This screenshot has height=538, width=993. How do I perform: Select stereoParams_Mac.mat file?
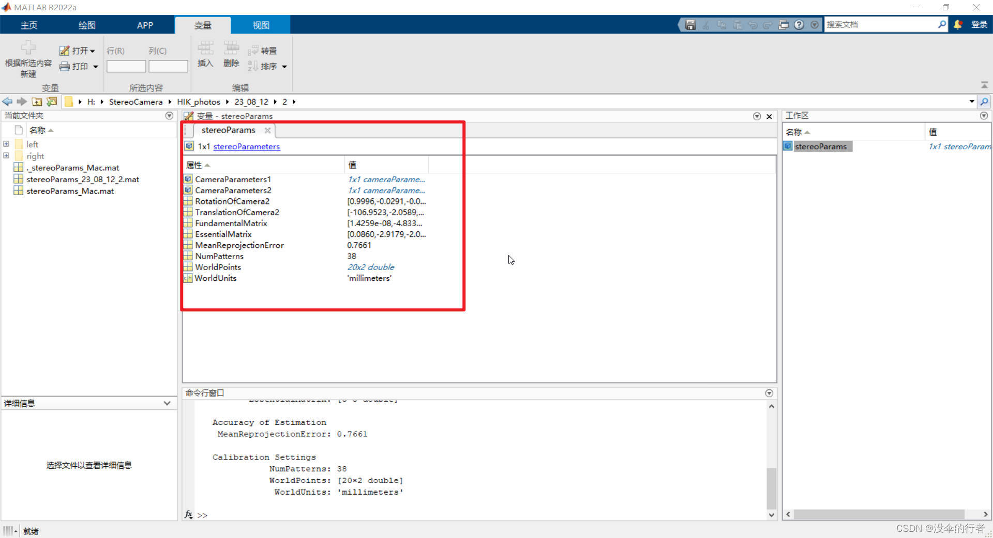tap(70, 191)
